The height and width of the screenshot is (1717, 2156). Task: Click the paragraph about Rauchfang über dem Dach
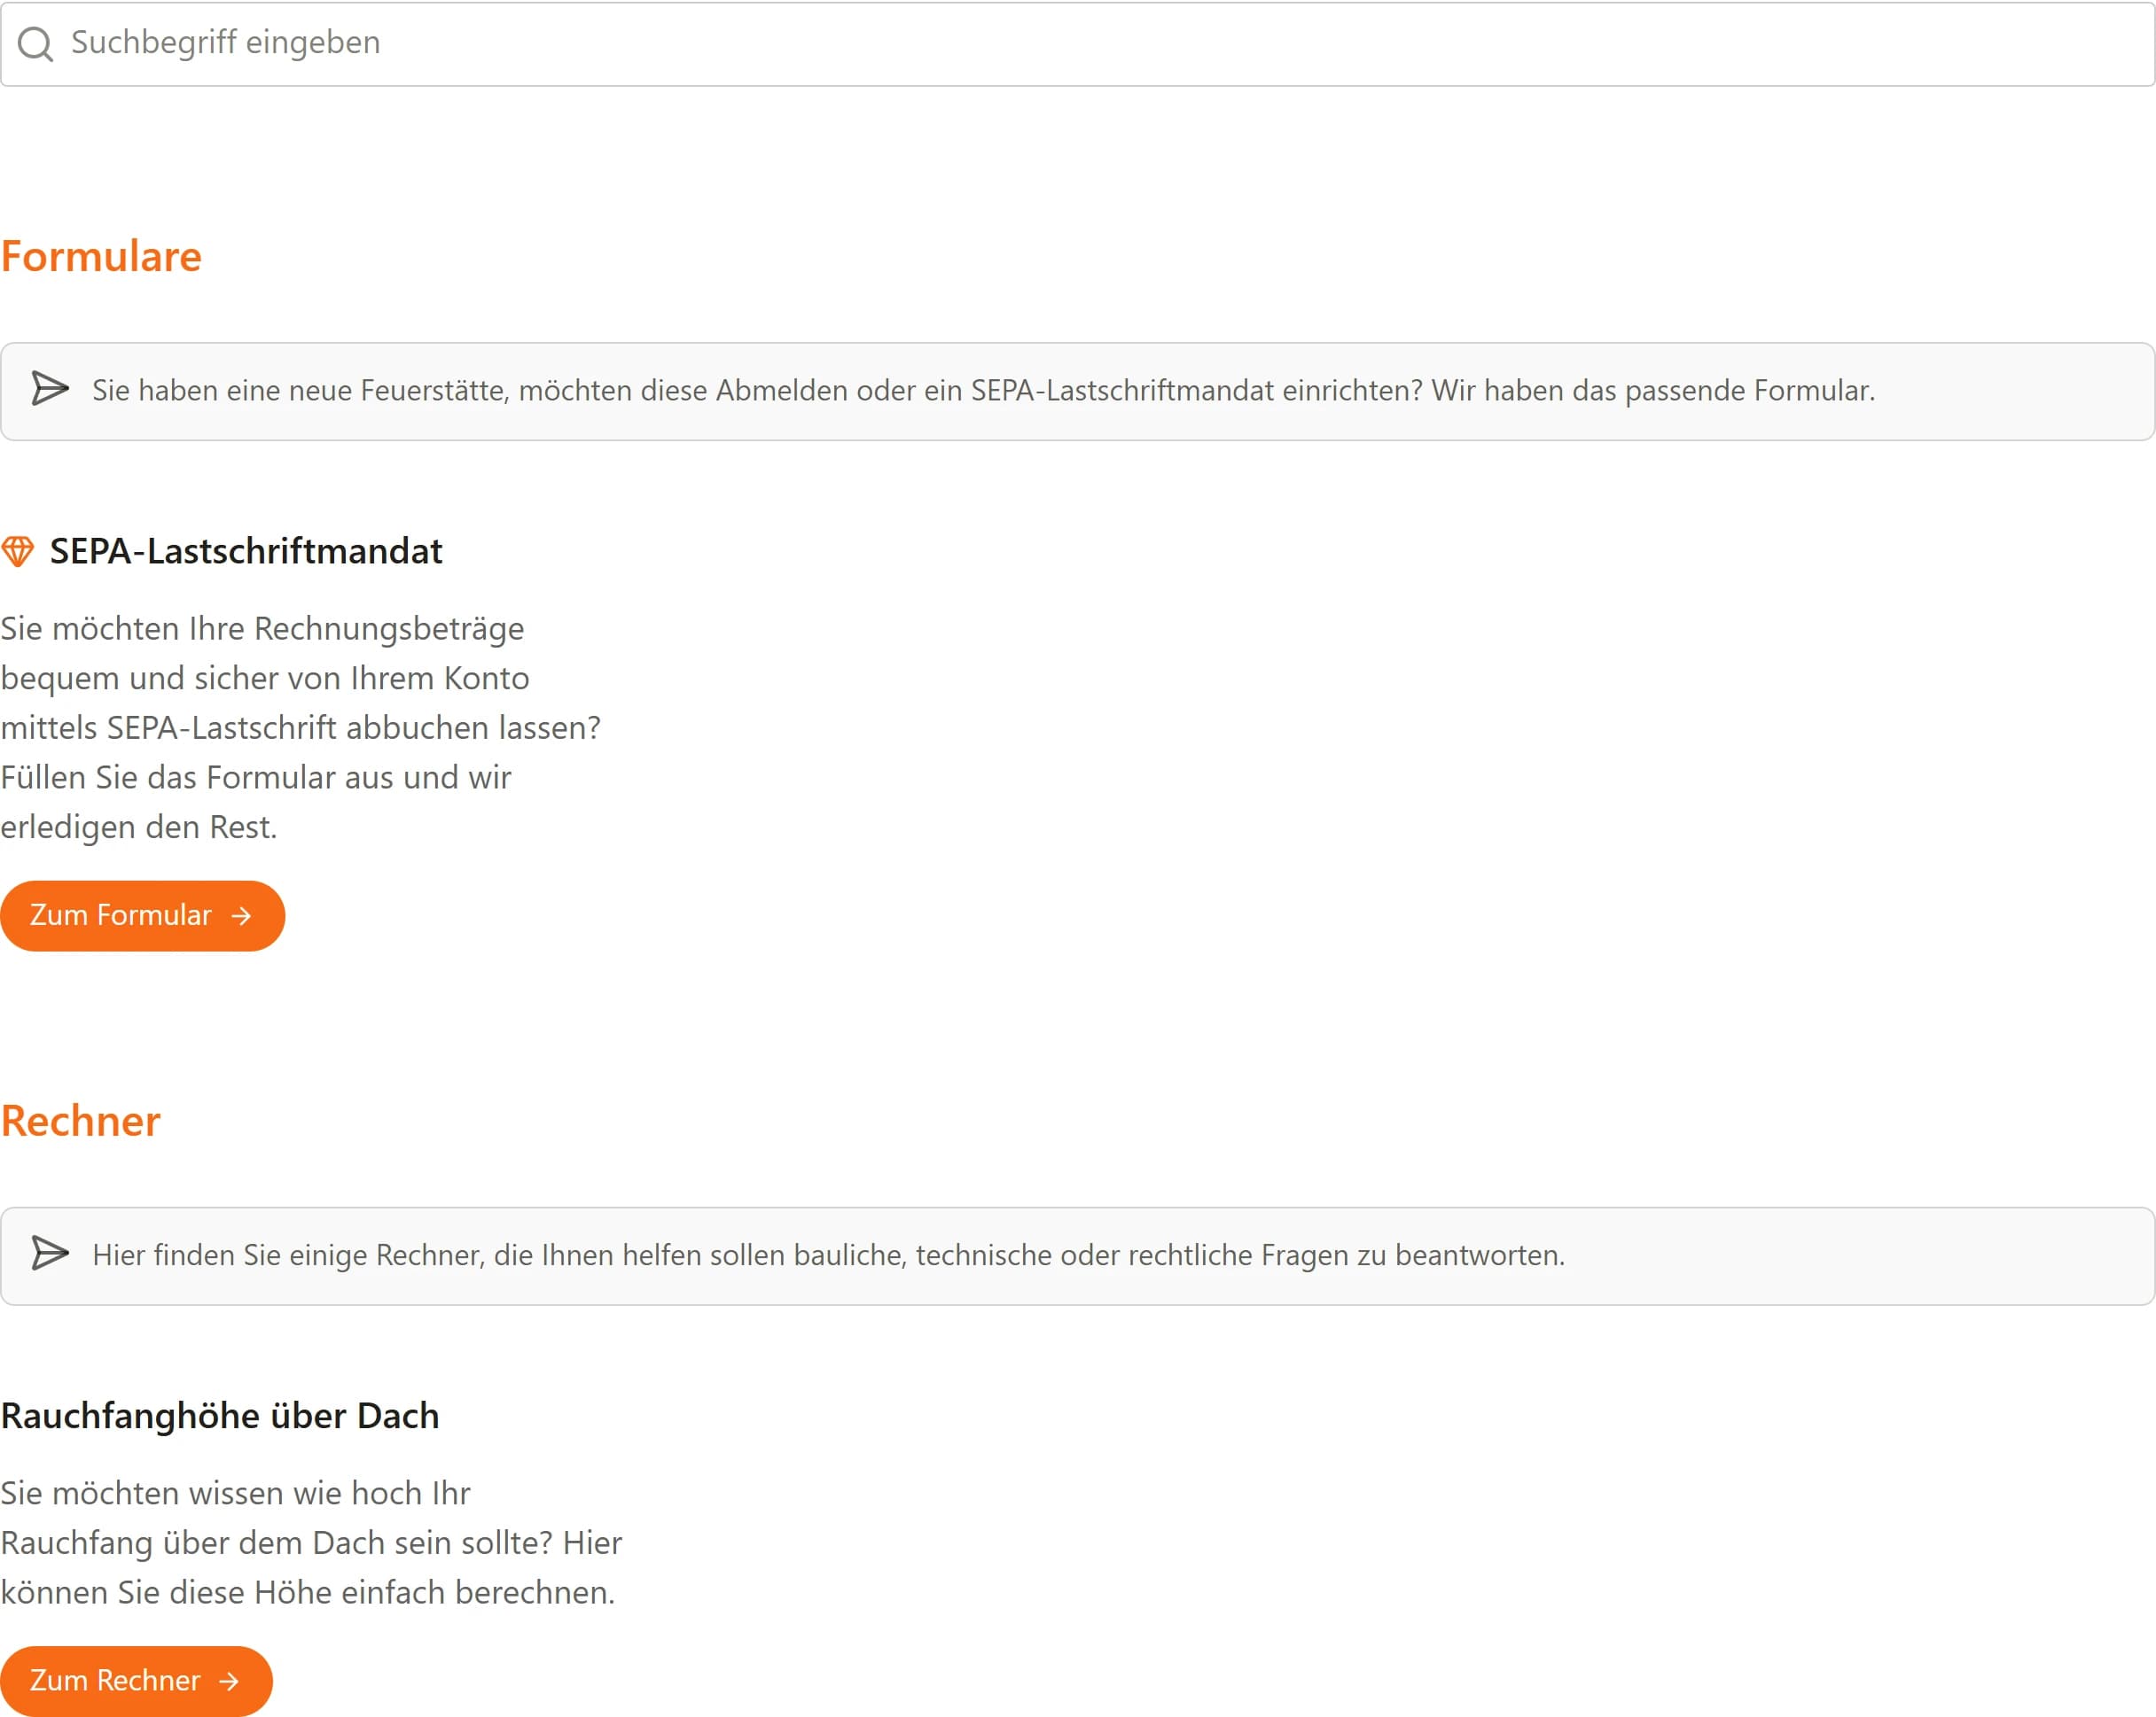click(311, 1542)
